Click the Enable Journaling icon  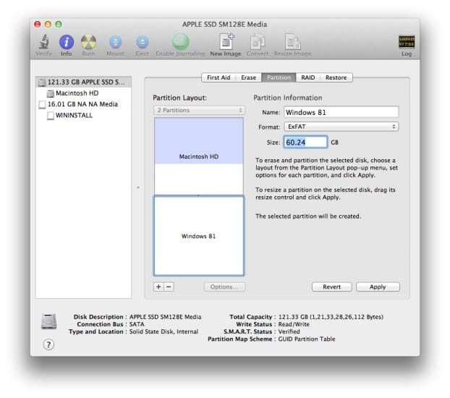point(180,42)
